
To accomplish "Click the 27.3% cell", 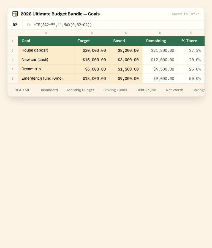I will (x=191, y=50).
